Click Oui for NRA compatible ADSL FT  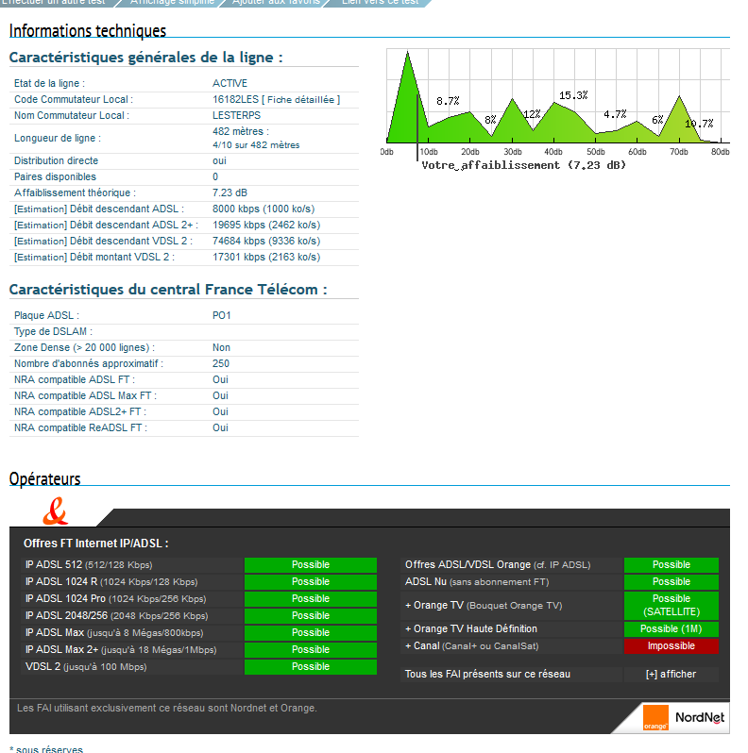[220, 380]
